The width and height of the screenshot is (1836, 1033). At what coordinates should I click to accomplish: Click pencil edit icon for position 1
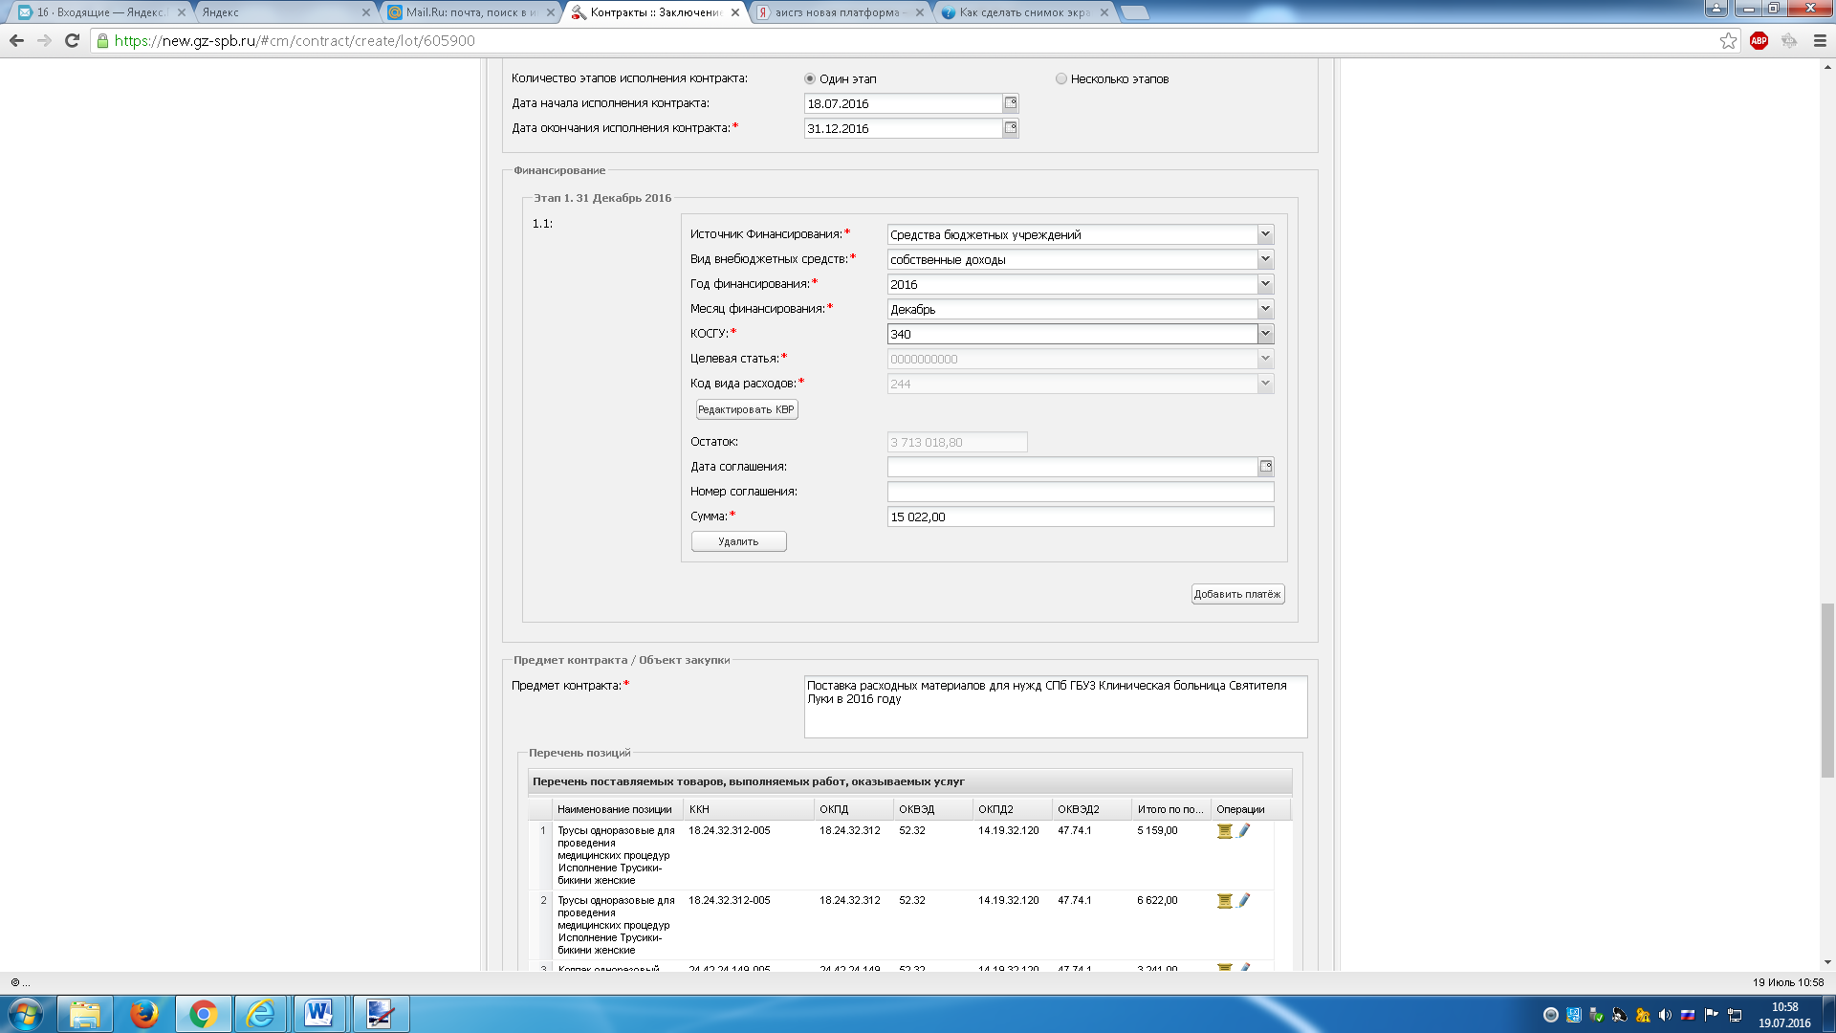click(1244, 831)
